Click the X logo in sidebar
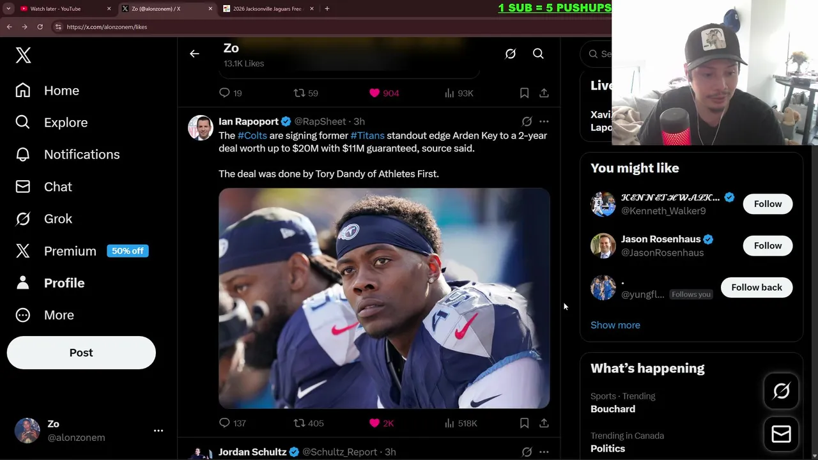 click(23, 55)
